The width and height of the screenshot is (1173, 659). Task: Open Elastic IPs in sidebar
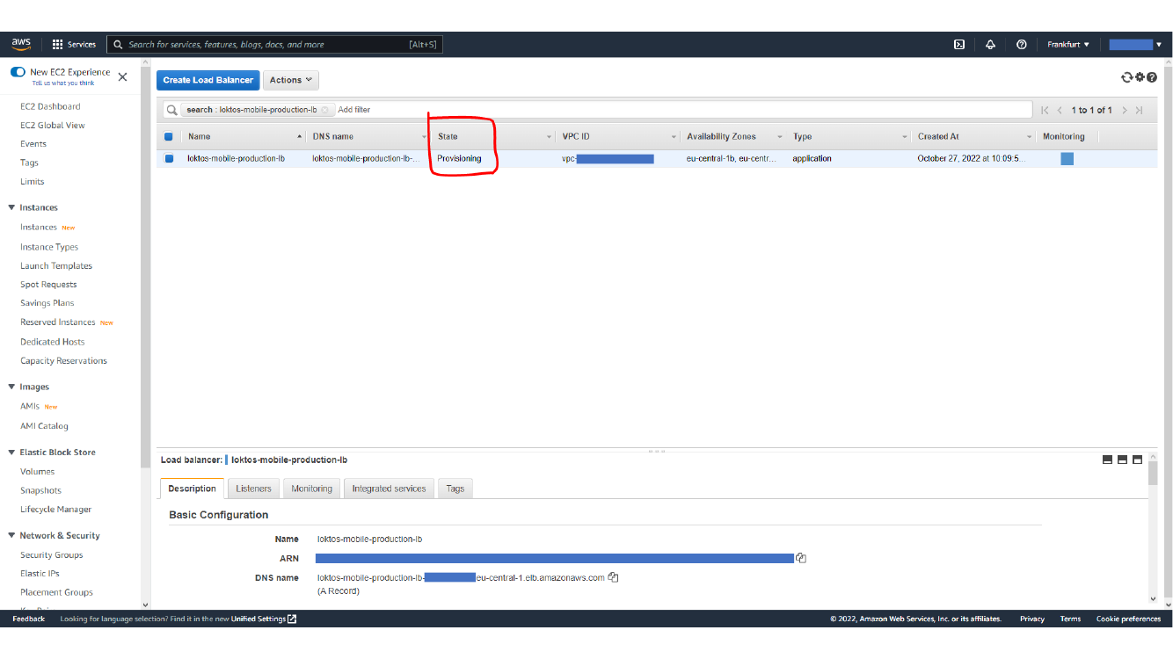pos(40,573)
